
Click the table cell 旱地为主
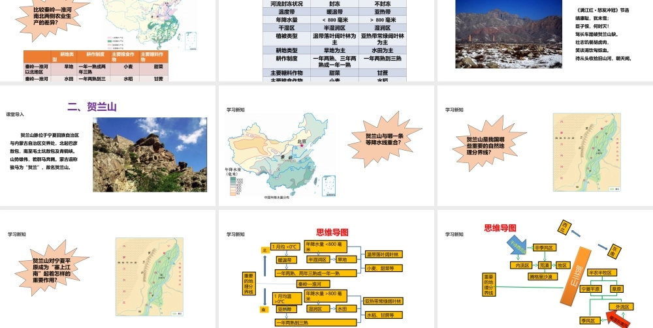click(x=334, y=50)
